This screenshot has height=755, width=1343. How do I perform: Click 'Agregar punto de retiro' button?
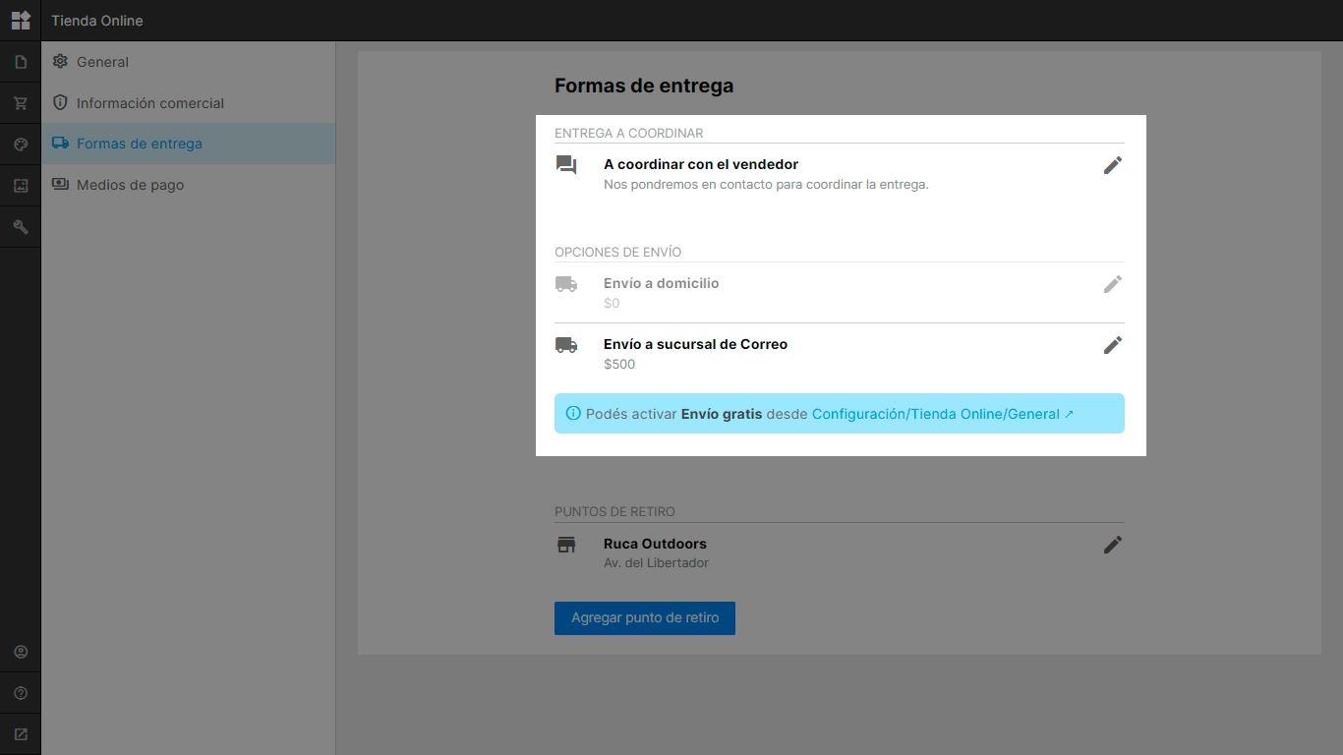click(x=645, y=618)
